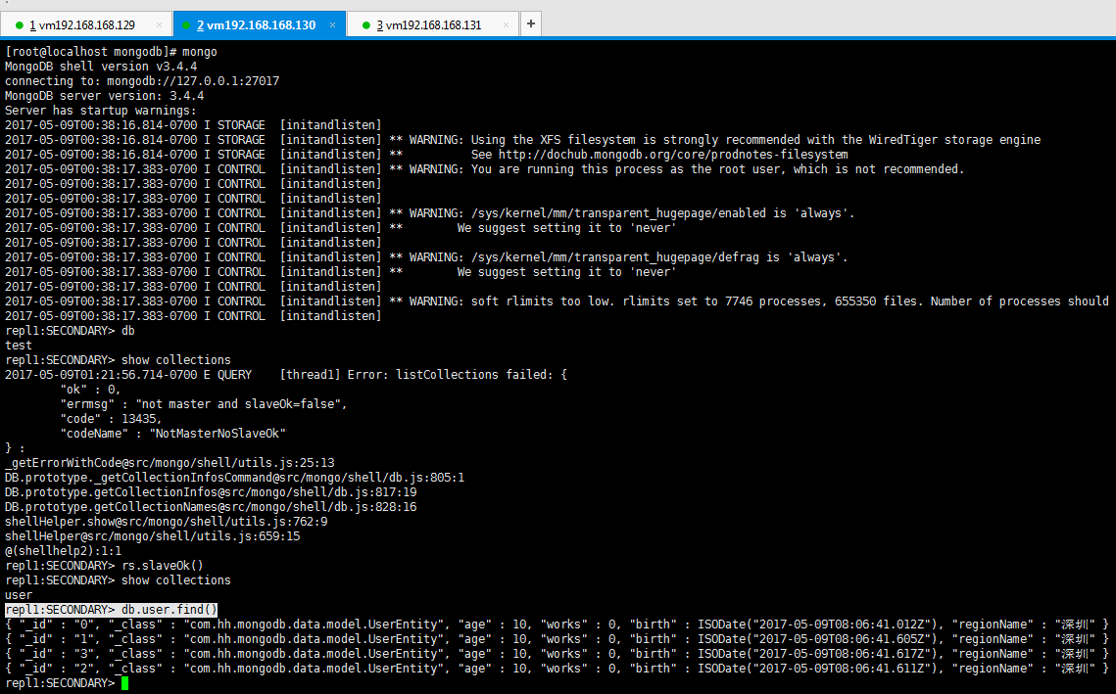The height and width of the screenshot is (694, 1116).
Task: Click the _getErrorWithCode stack trace line
Action: (x=170, y=463)
